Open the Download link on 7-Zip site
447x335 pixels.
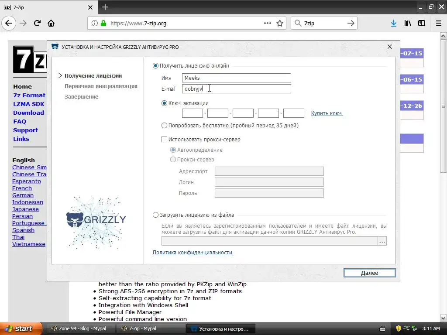28,113
